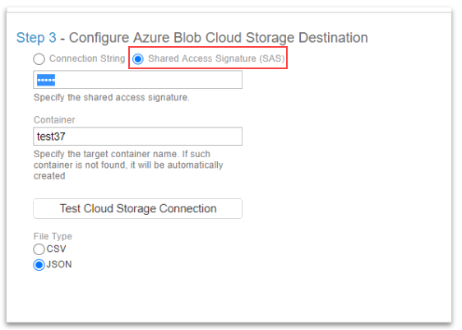Click the Shared Access Signature (SAS) label

click(x=216, y=58)
